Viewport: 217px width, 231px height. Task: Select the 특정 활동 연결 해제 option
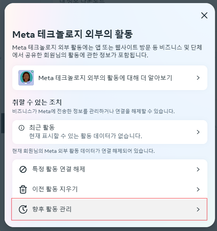point(110,169)
